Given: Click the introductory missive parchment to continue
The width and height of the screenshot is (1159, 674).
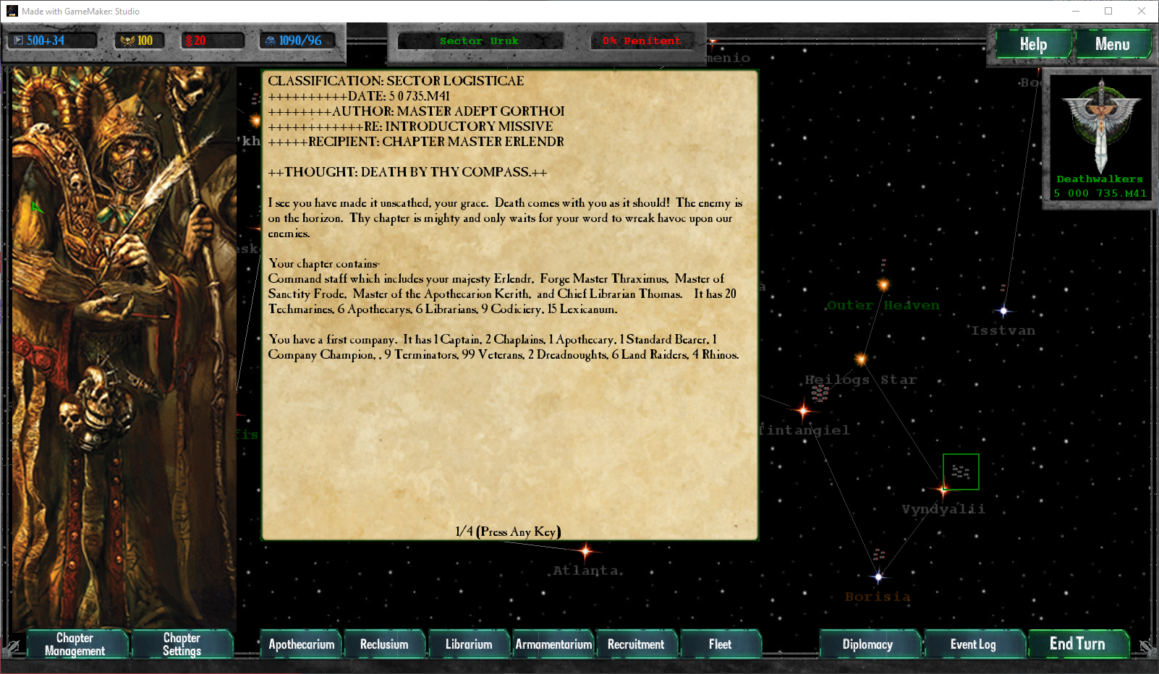Looking at the screenshot, I should (509, 434).
